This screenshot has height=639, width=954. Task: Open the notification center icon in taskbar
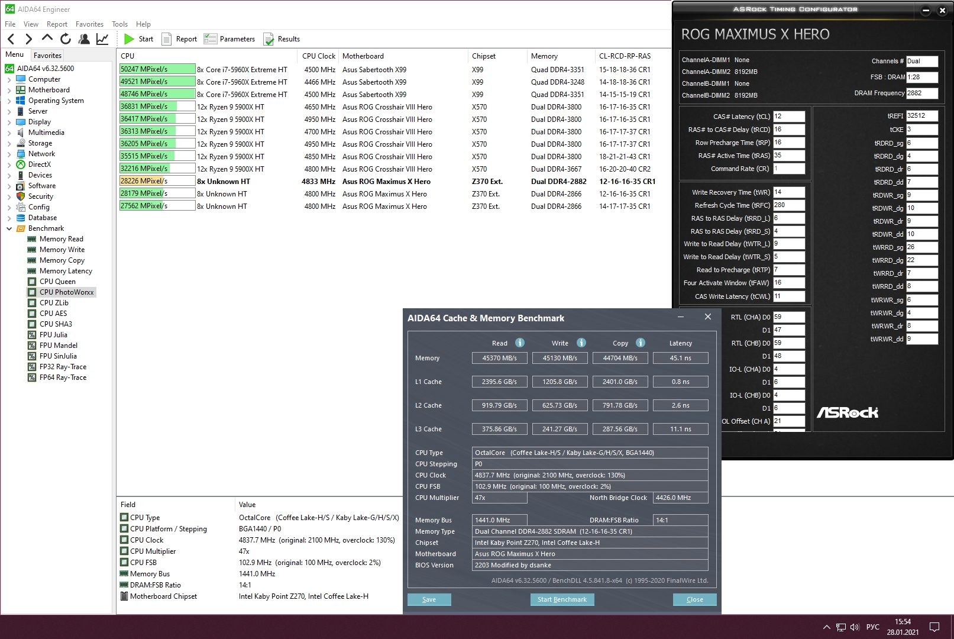pyautogui.click(x=934, y=627)
